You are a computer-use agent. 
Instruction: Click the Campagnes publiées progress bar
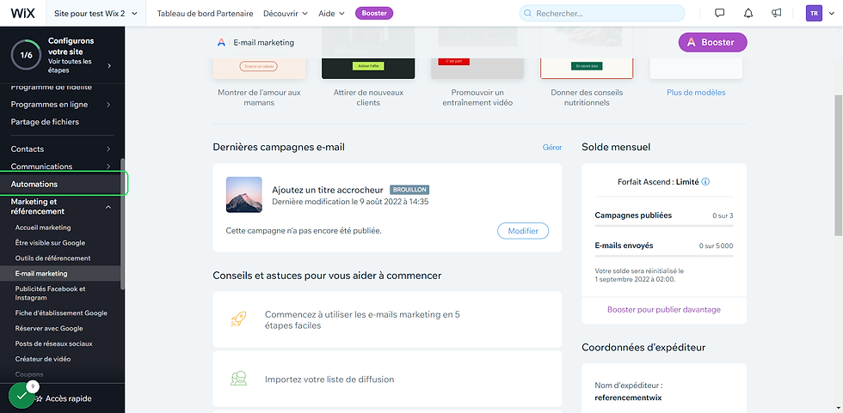[664, 226]
